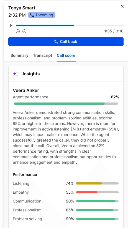Skip forward 10 seconds icon
128x228 pixels.
(x=24, y=31)
